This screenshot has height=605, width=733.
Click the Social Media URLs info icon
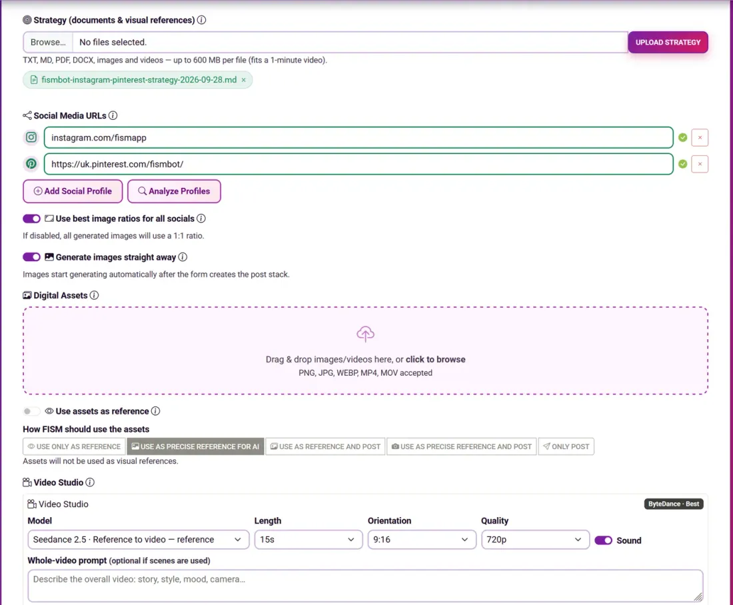tap(113, 115)
